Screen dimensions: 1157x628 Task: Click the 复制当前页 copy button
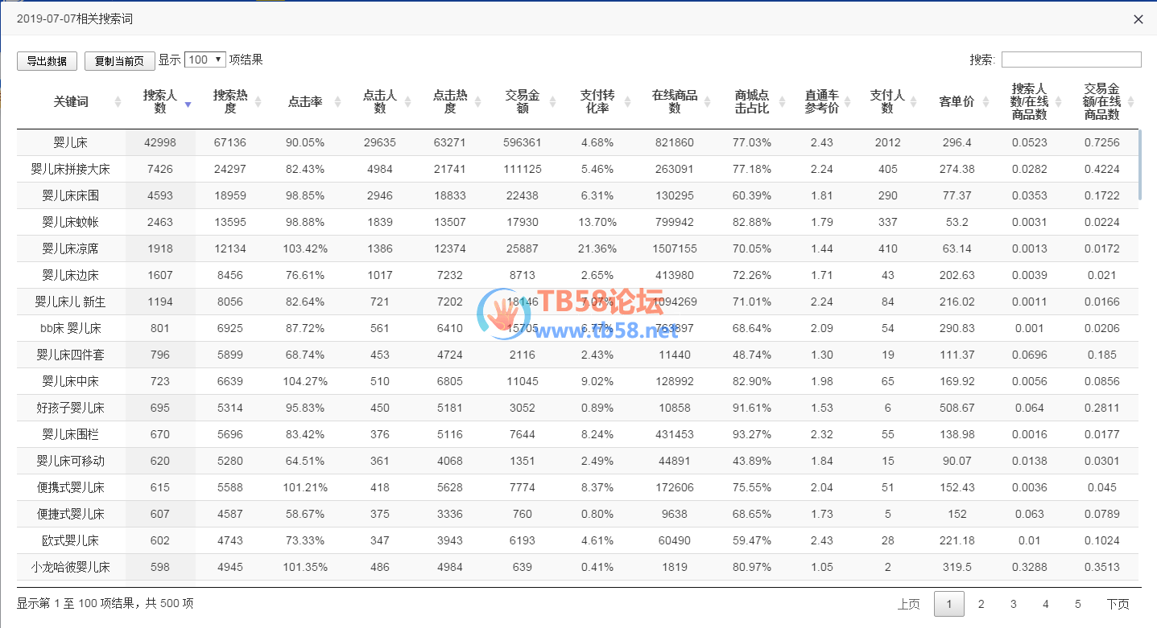[x=119, y=61]
